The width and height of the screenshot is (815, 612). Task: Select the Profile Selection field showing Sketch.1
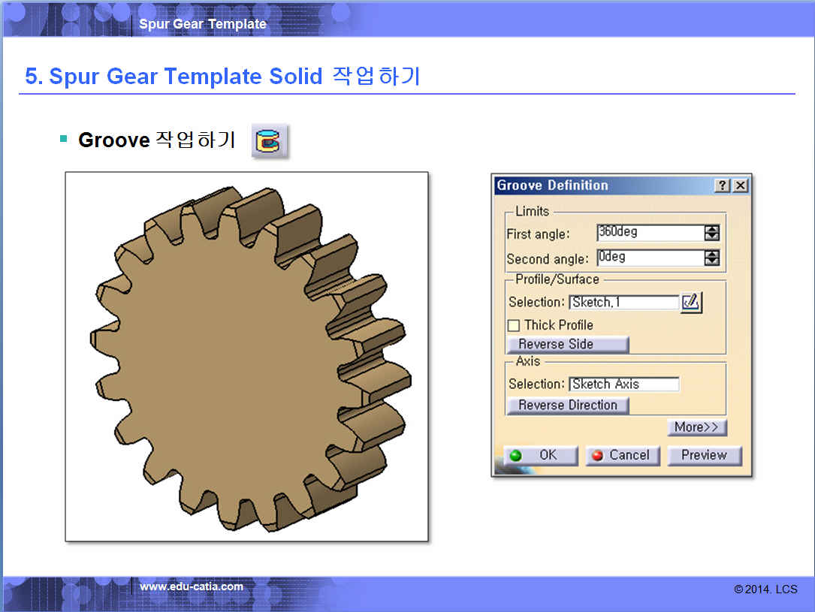pyautogui.click(x=623, y=303)
